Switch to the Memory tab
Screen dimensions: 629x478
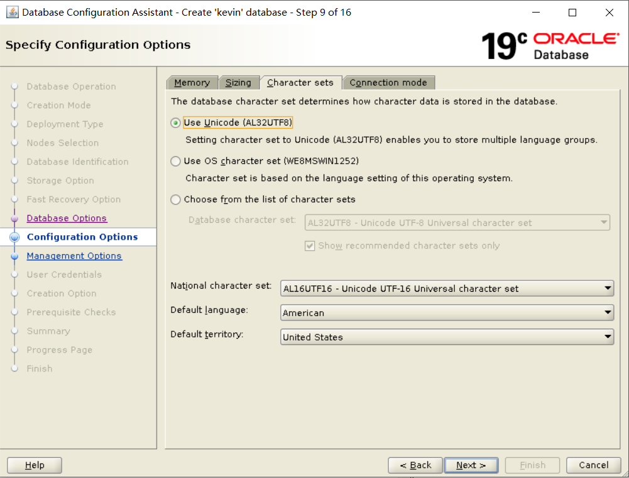[x=192, y=82]
